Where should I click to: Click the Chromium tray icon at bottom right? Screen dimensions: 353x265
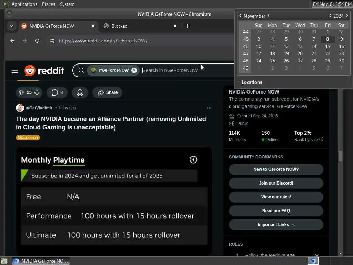(x=313, y=261)
